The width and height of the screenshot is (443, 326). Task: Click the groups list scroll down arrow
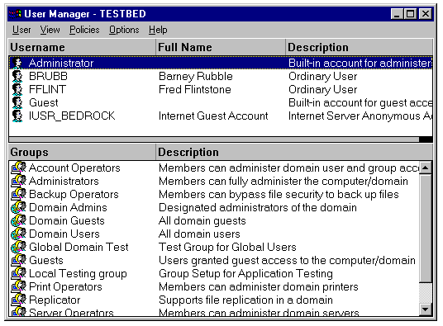click(425, 309)
